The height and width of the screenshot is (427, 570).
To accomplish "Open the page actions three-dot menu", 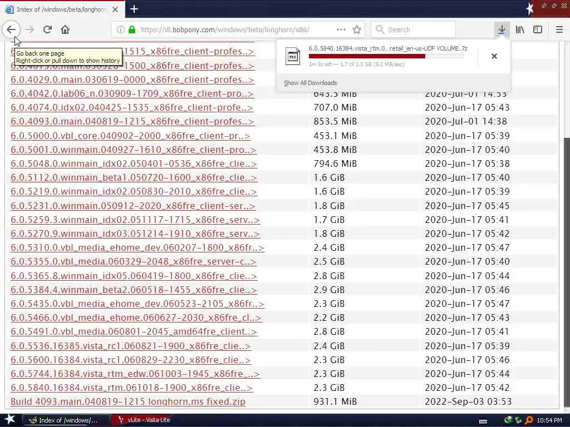I will tap(341, 30).
